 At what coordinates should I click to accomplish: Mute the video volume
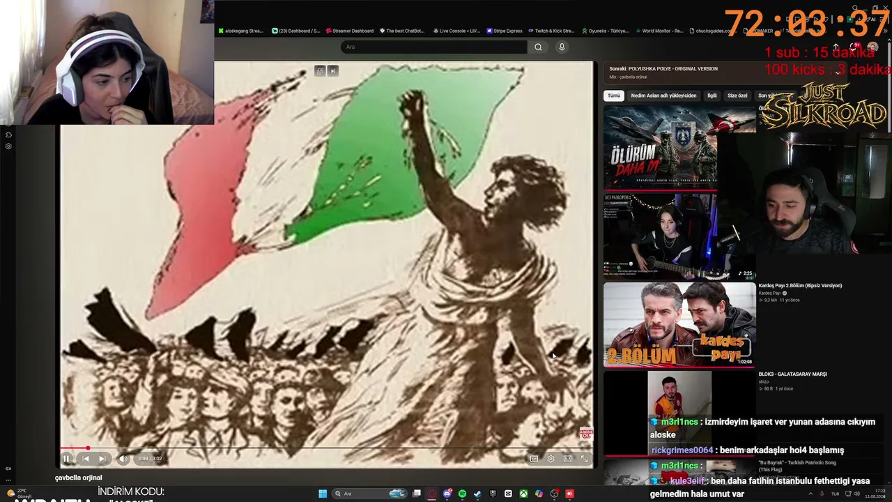(123, 458)
